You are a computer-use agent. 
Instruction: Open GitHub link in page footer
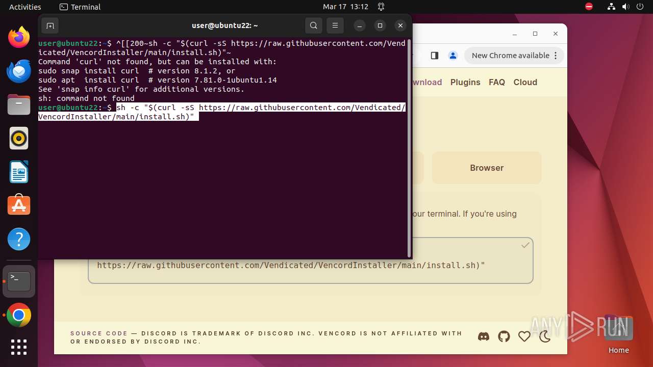pyautogui.click(x=504, y=336)
